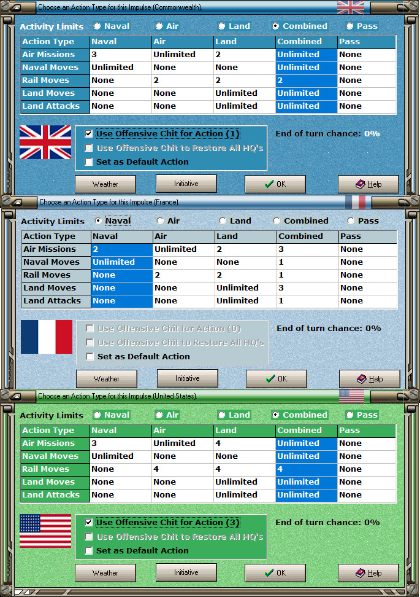Viewport: 420px width, 597px height.
Task: Click End of turn chance in Commonwealth dialog
Action: [327, 134]
